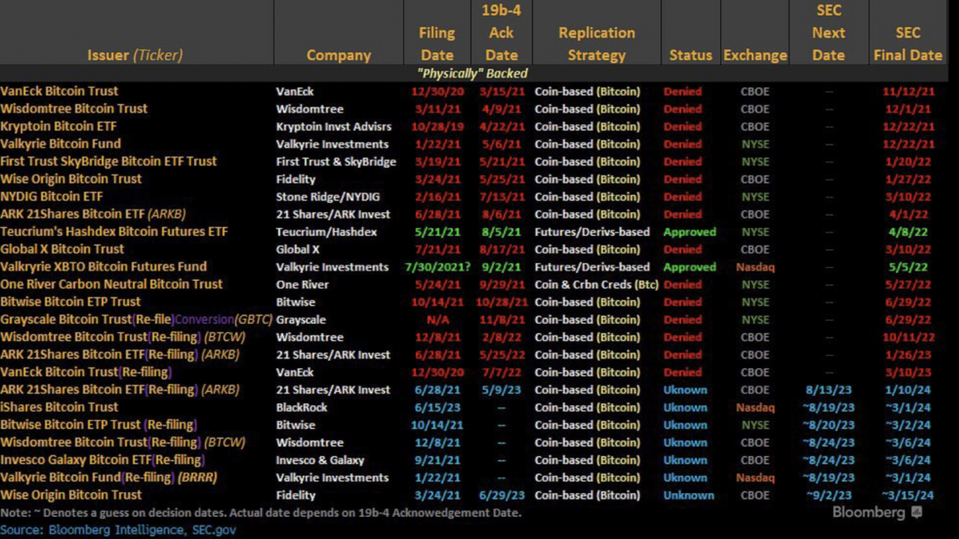Click the BlackRock company cell
This screenshot has height=539, width=959.
pyautogui.click(x=301, y=407)
